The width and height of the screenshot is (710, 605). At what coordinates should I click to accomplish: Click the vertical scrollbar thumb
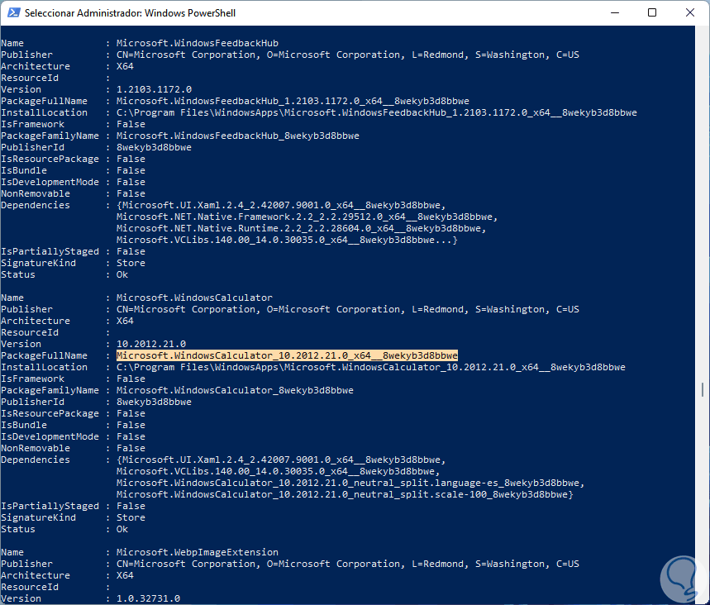pyautogui.click(x=703, y=389)
